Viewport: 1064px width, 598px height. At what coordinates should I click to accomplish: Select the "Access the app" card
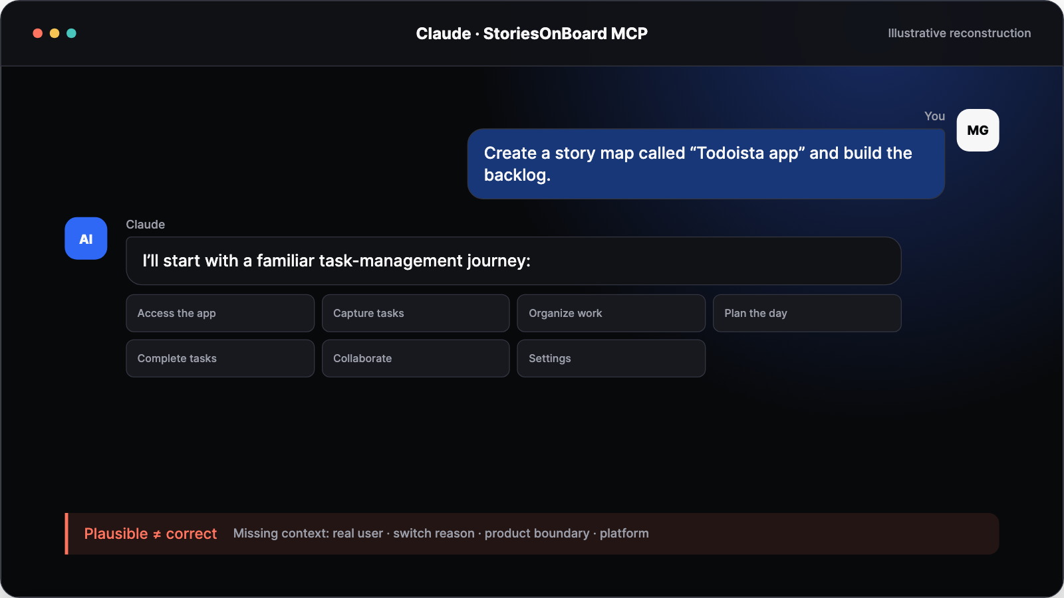point(220,313)
